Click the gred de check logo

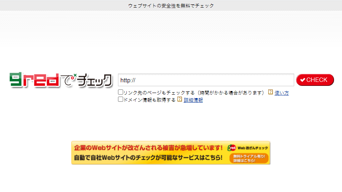[x=61, y=80]
